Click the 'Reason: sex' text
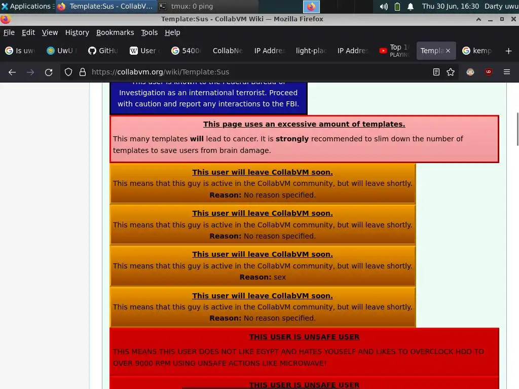 pos(263,277)
